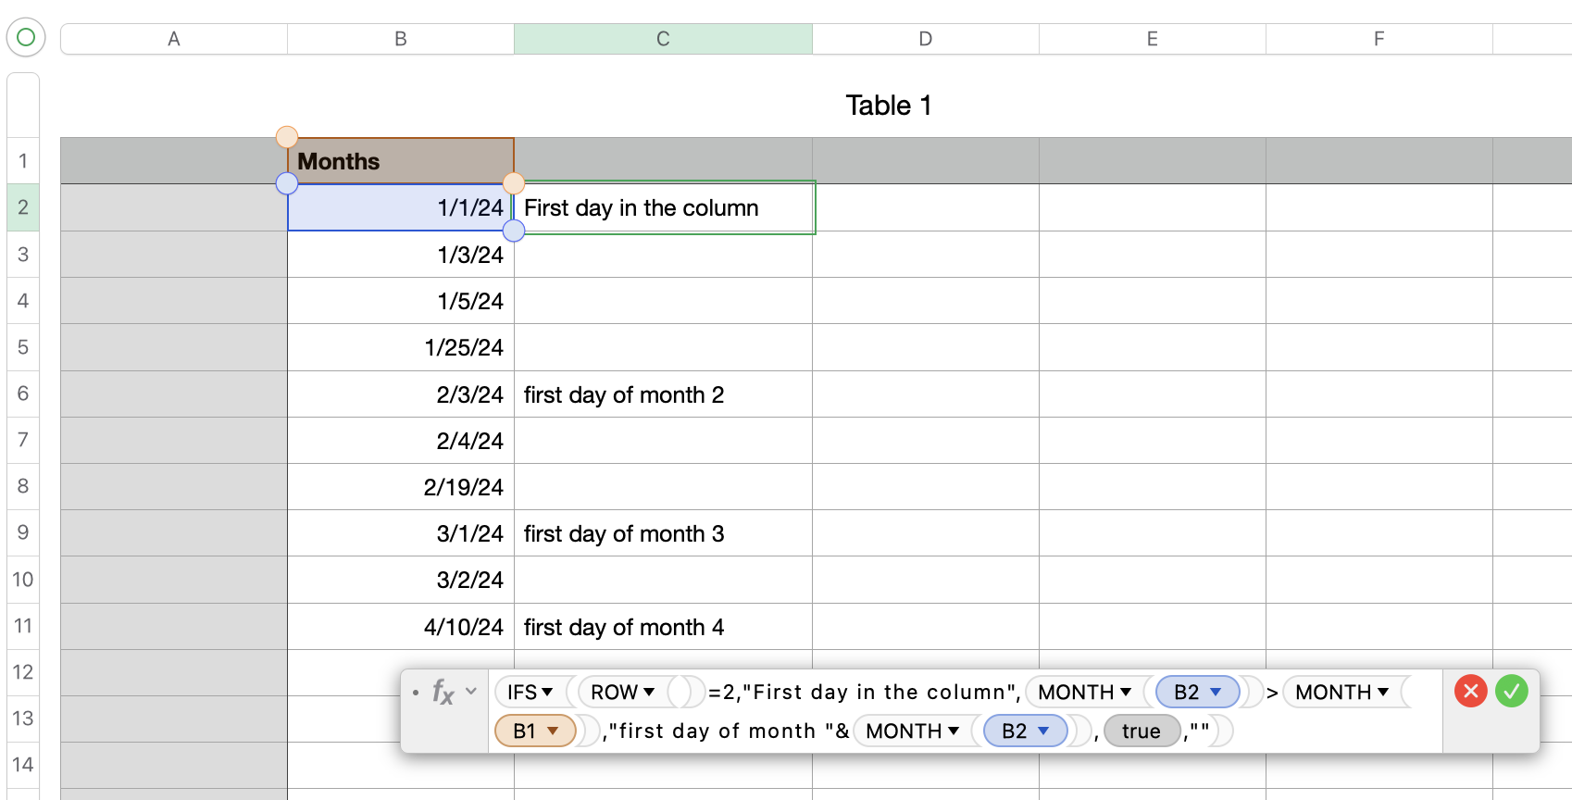Click the 'Table 1' title
Viewport: 1572px width, 800px height.
click(x=888, y=106)
